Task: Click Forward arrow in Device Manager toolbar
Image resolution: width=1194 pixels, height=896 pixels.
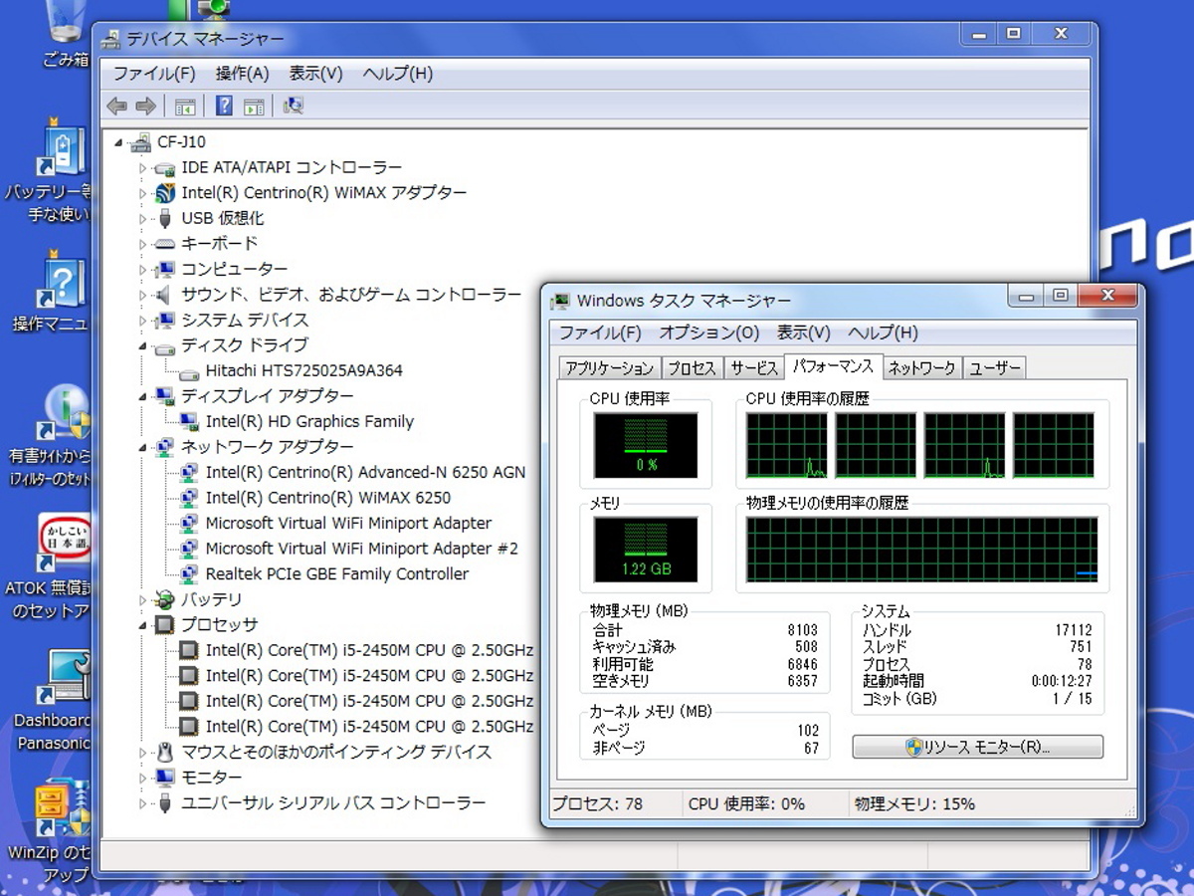Action: [x=146, y=106]
